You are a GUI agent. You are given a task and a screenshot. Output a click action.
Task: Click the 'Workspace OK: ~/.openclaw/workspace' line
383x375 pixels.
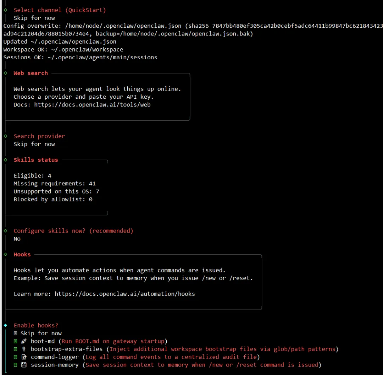coord(63,49)
